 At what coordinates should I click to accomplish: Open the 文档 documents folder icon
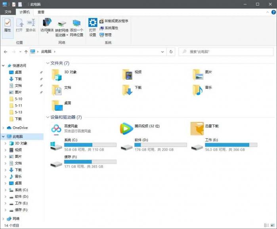click(57, 90)
